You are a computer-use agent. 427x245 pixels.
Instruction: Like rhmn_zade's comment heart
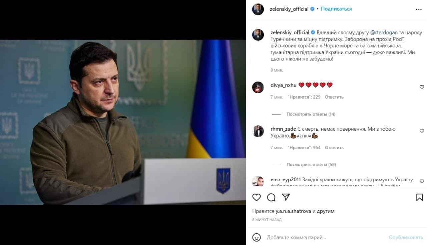422,131
